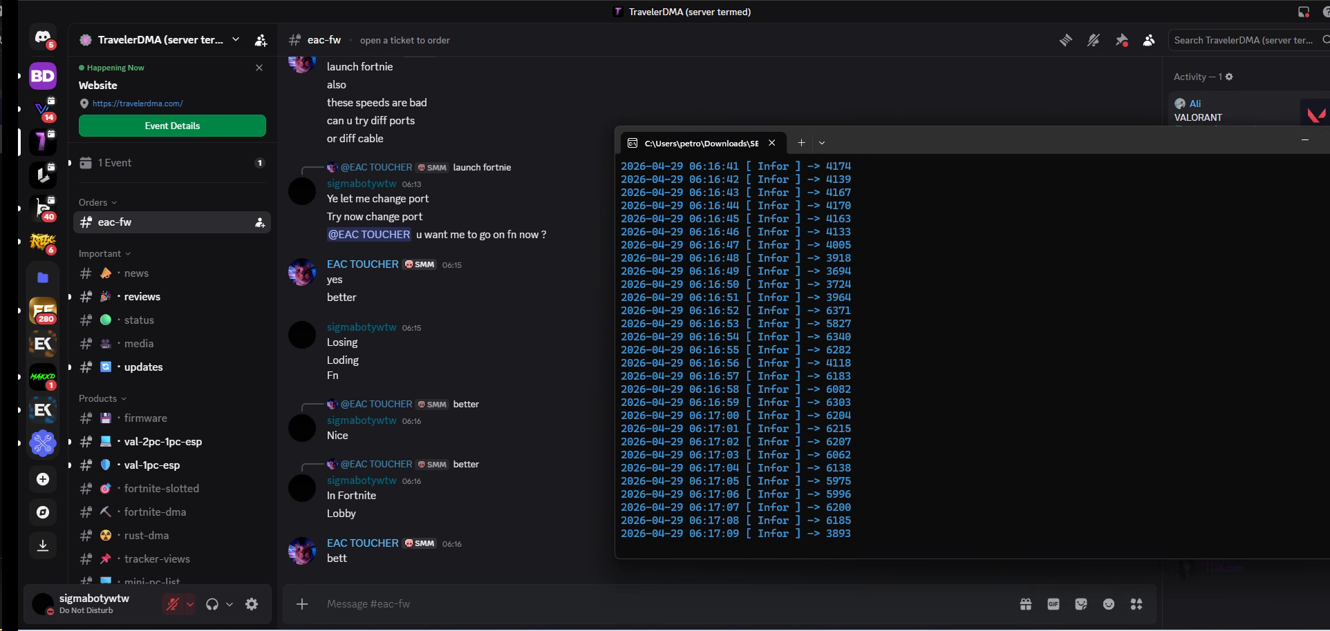Switch to the BD server

(x=43, y=76)
